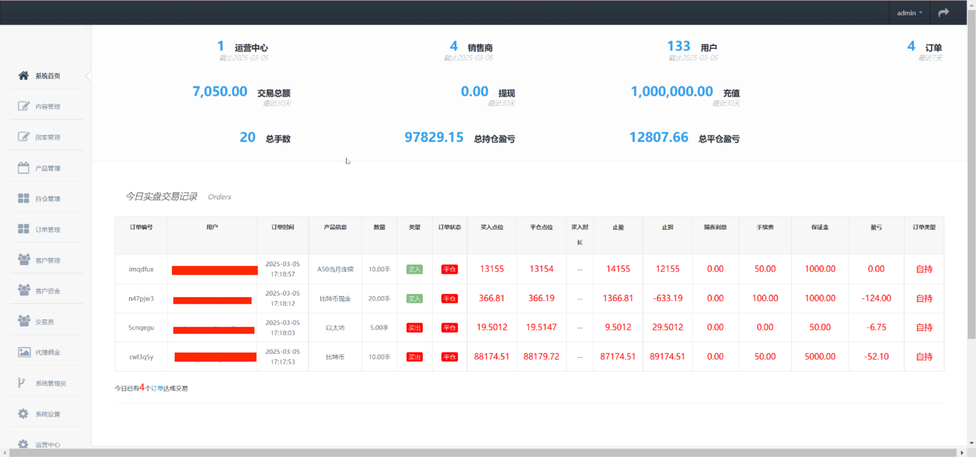The image size is (976, 457).
Task: Click the grid icon beside 持仓管理
Action: [x=23, y=198]
